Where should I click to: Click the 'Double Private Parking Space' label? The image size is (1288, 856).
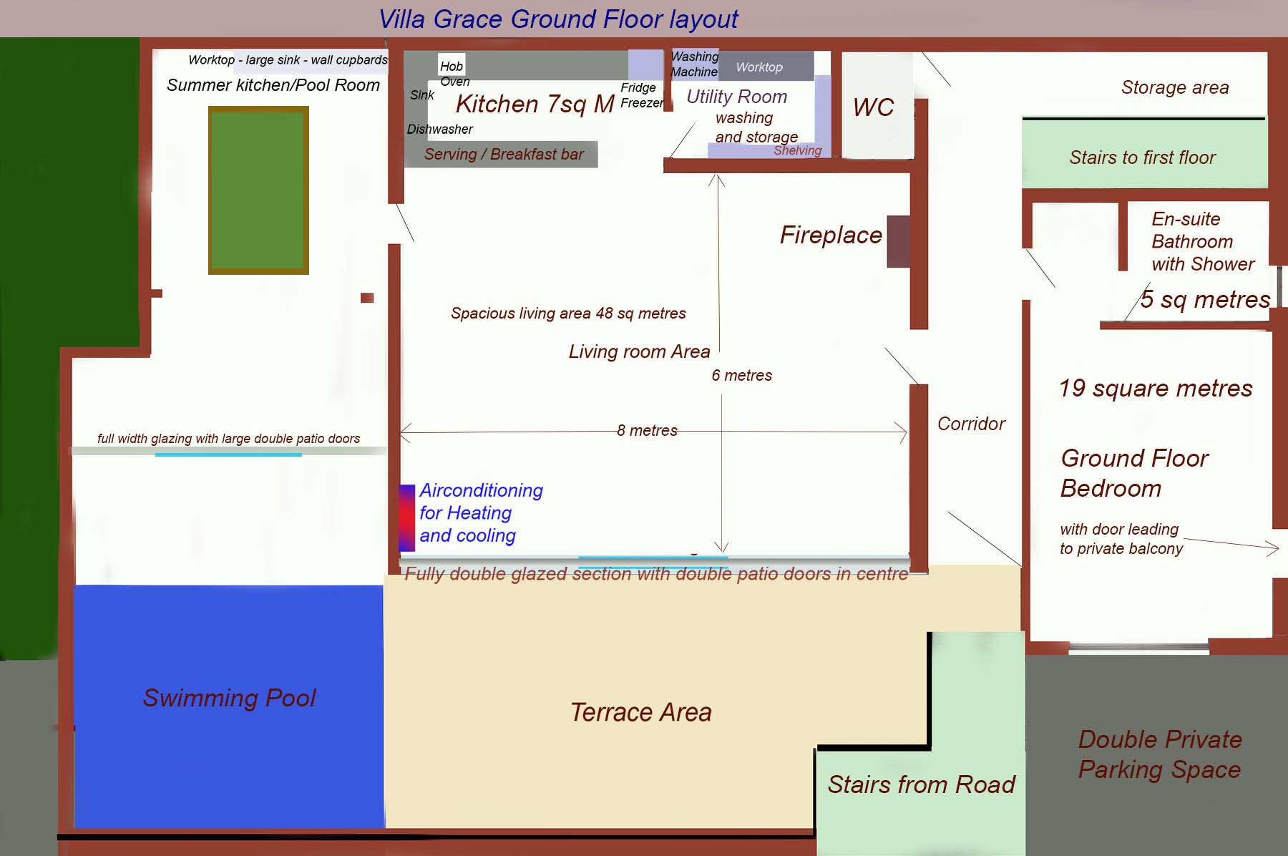point(1159,754)
